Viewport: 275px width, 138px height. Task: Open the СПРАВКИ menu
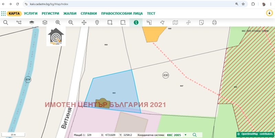click(89, 13)
